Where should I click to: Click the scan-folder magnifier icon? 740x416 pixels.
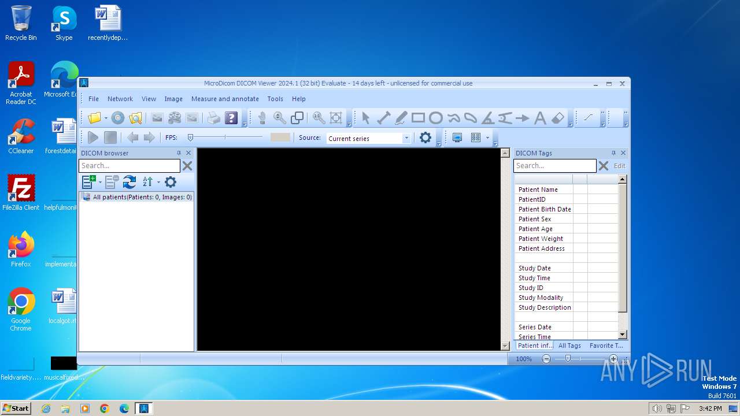coord(135,118)
